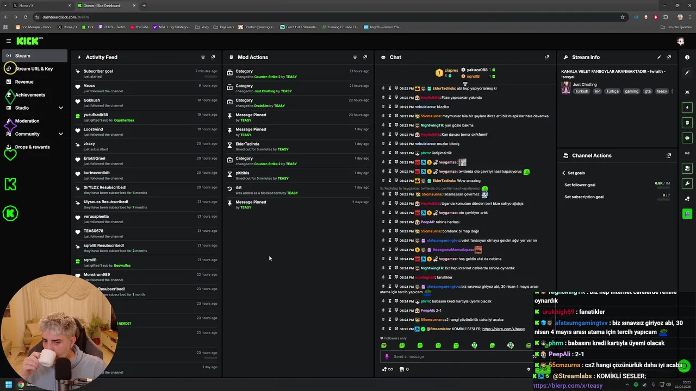Open the TEASY - Twitch bookmark
Viewport: 696px width, 391px height.
pyautogui.click(x=112, y=27)
